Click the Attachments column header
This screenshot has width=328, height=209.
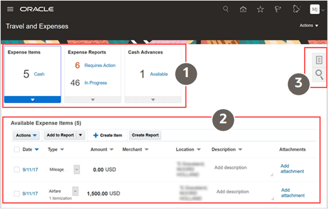coord(293,150)
